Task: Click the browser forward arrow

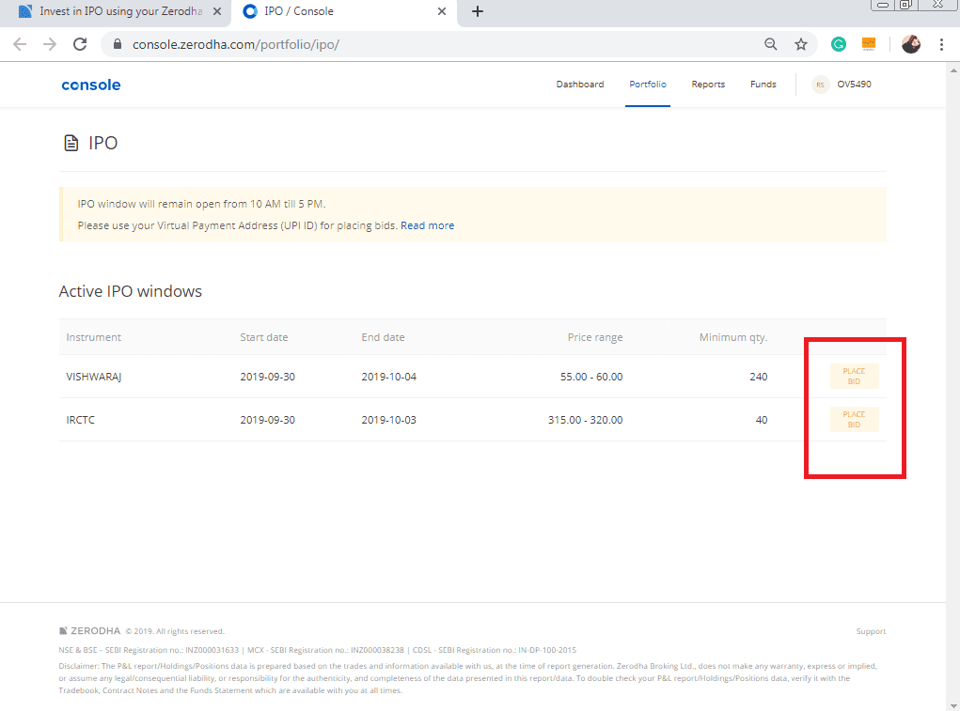Action: click(50, 44)
